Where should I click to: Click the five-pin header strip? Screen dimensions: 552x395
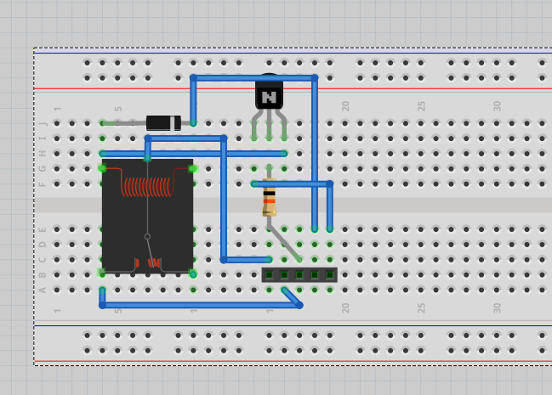click(299, 274)
